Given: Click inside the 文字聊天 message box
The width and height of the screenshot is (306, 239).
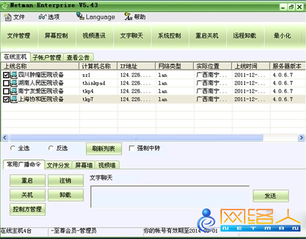Looking at the screenshot, I should pos(170,197).
